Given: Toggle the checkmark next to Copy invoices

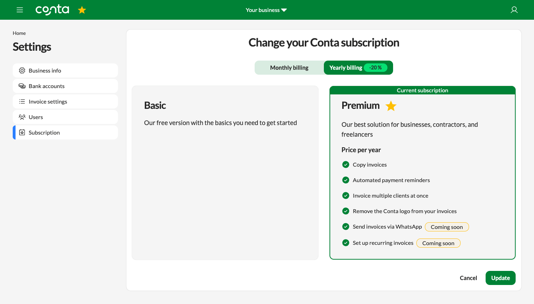Looking at the screenshot, I should [x=345, y=165].
